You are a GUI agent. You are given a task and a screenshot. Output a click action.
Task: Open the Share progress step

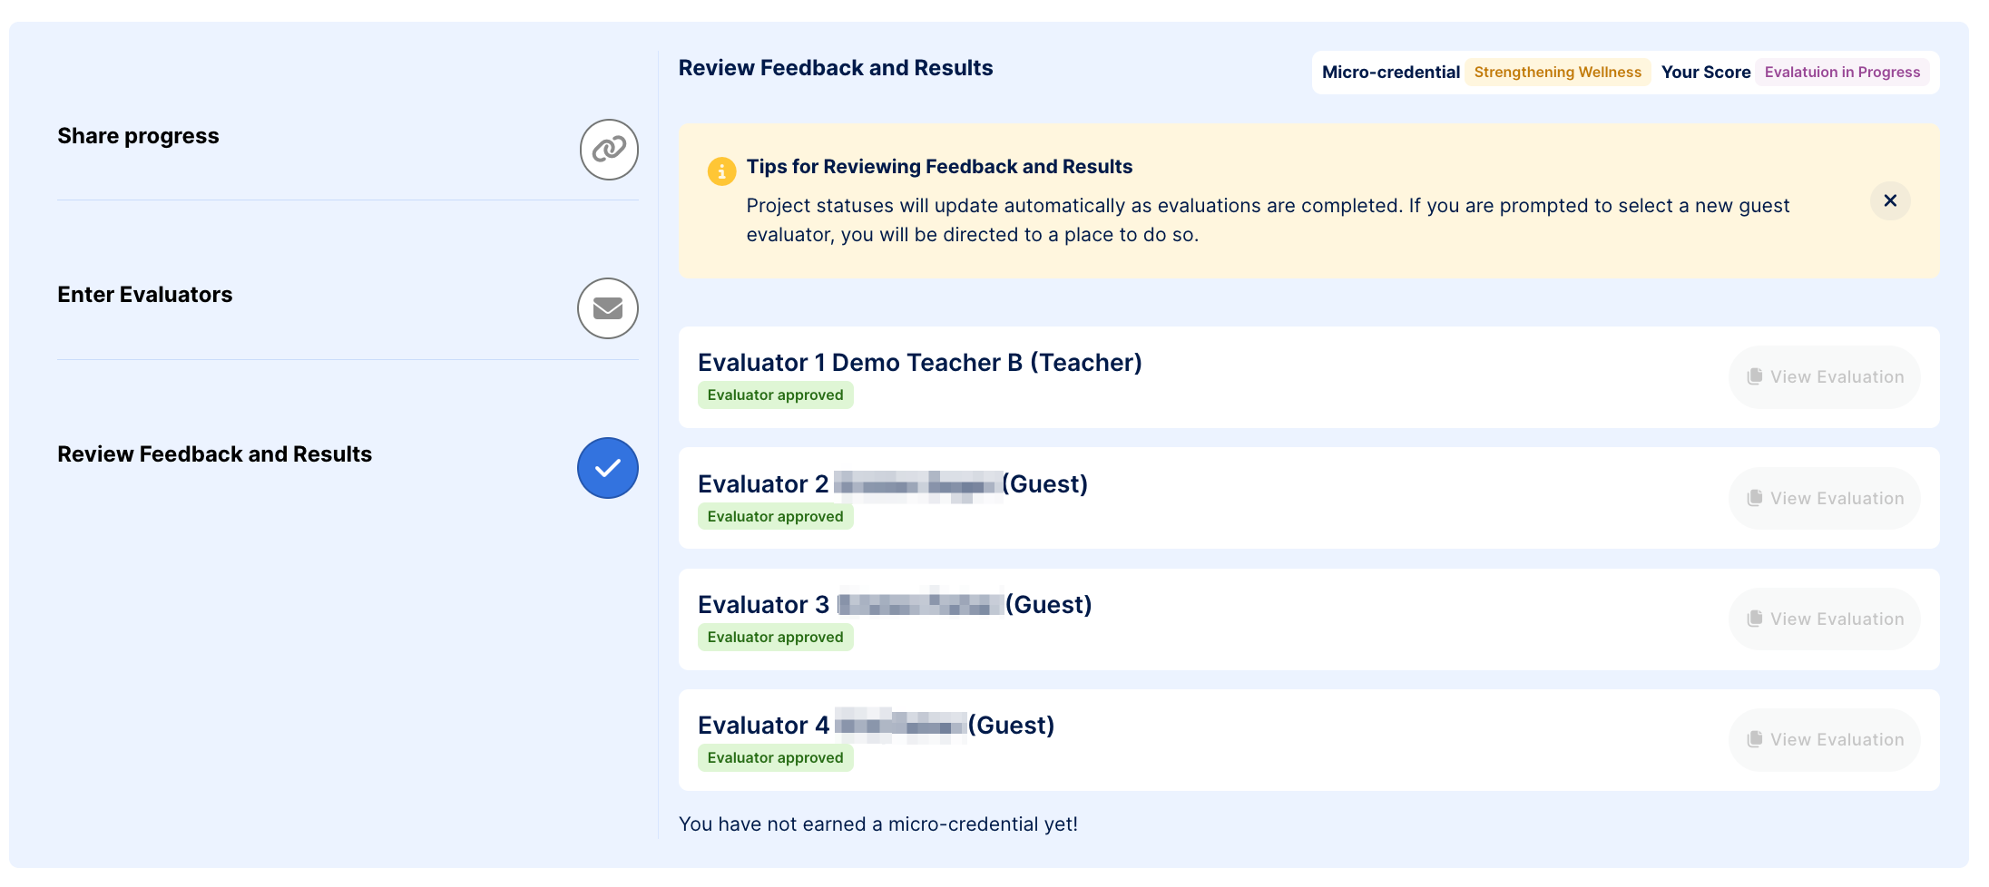138,136
